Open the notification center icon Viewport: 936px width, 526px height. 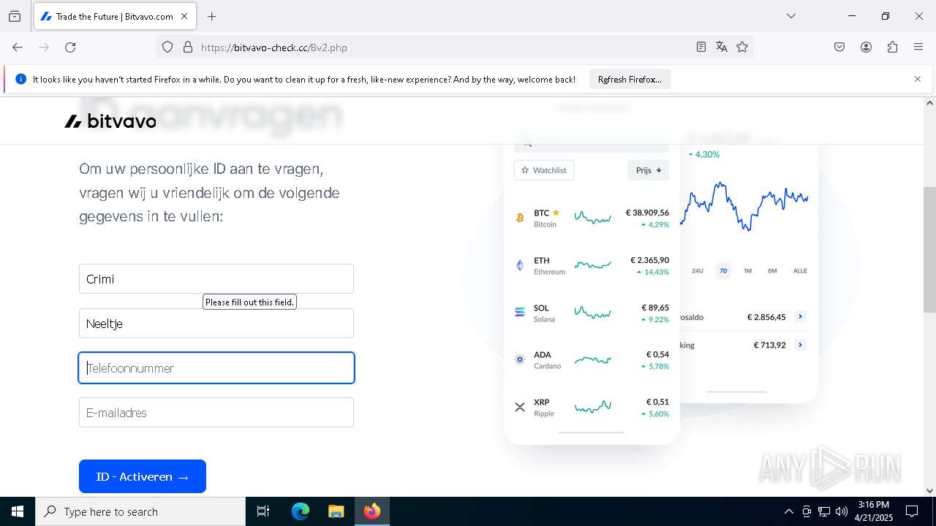912,511
